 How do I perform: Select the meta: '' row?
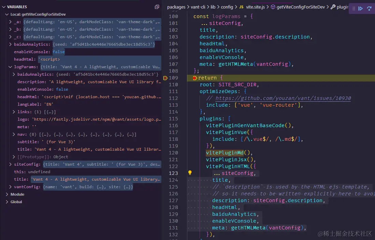point(81,127)
